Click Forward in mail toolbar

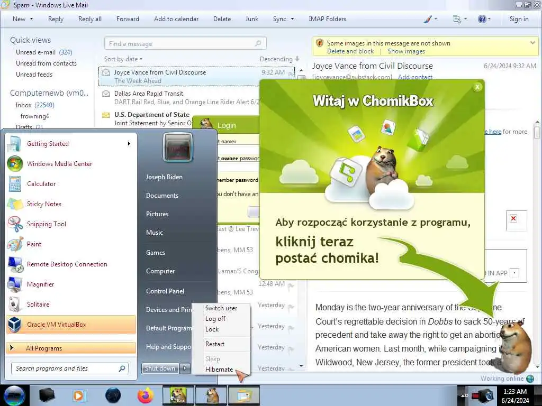point(128,19)
